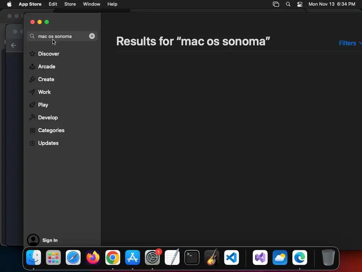Click Stage Manager windows icon in menu bar
This screenshot has width=362, height=272.
[x=276, y=4]
